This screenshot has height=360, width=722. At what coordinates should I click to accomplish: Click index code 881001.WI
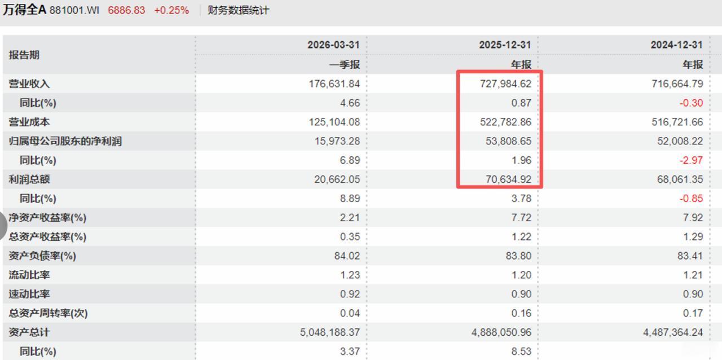(x=74, y=11)
